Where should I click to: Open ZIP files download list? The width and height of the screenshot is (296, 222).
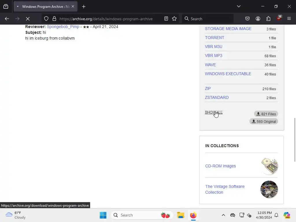tap(208, 88)
